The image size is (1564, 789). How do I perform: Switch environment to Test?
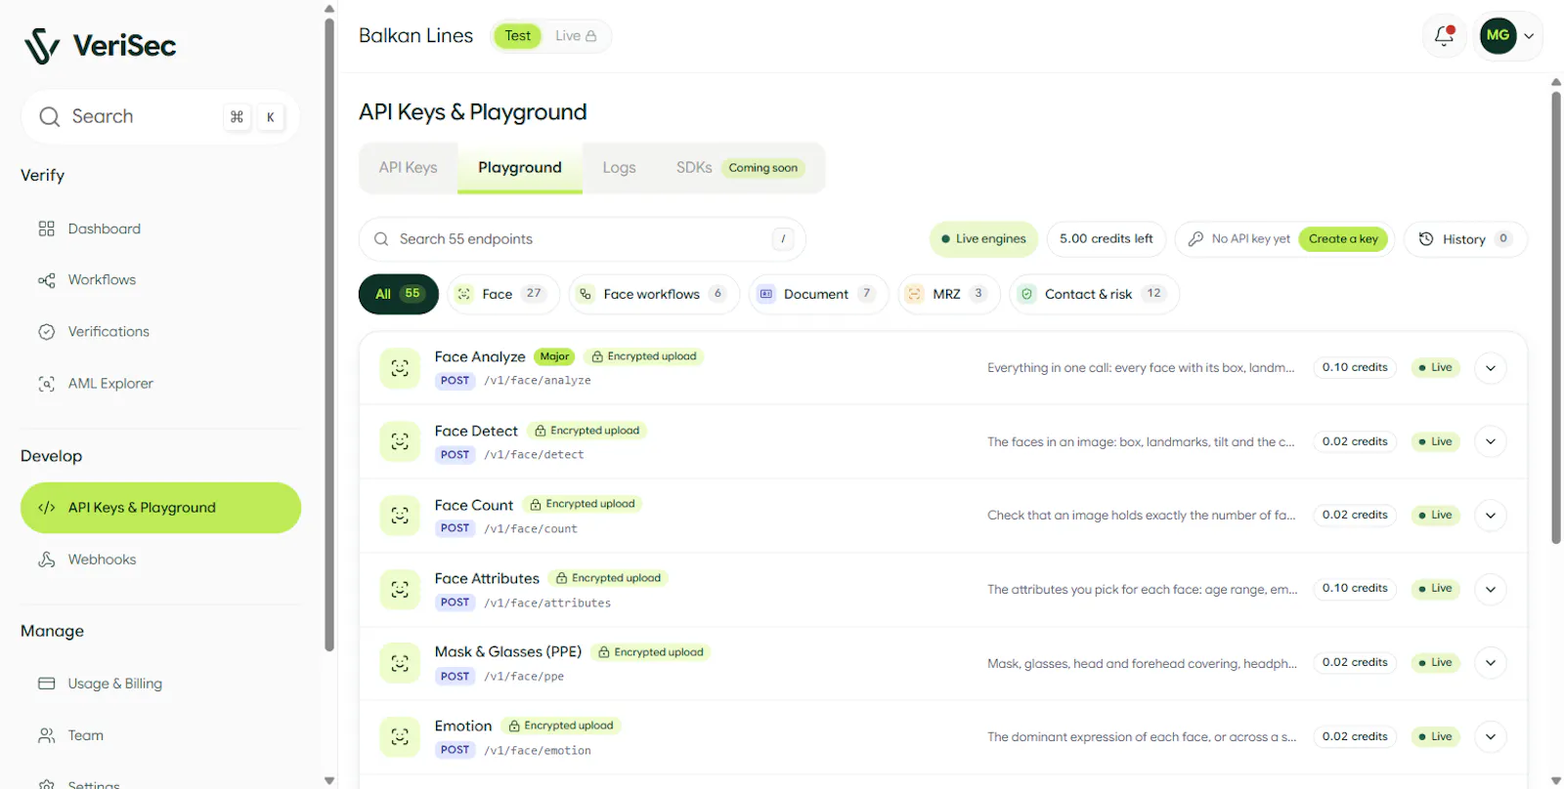(517, 36)
